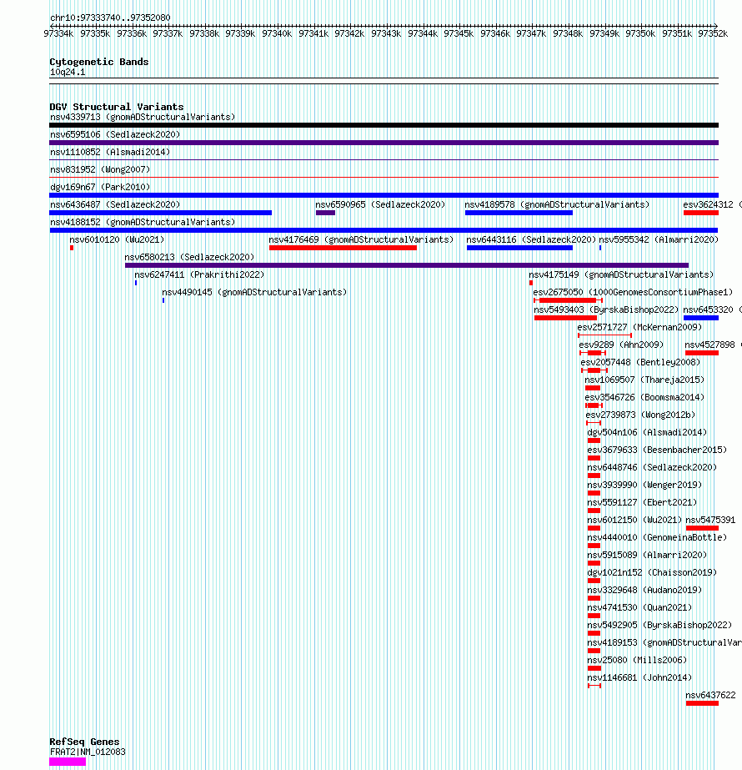Open nsv4175149 gnomAD variant label
The width and height of the screenshot is (742, 770).
(621, 275)
